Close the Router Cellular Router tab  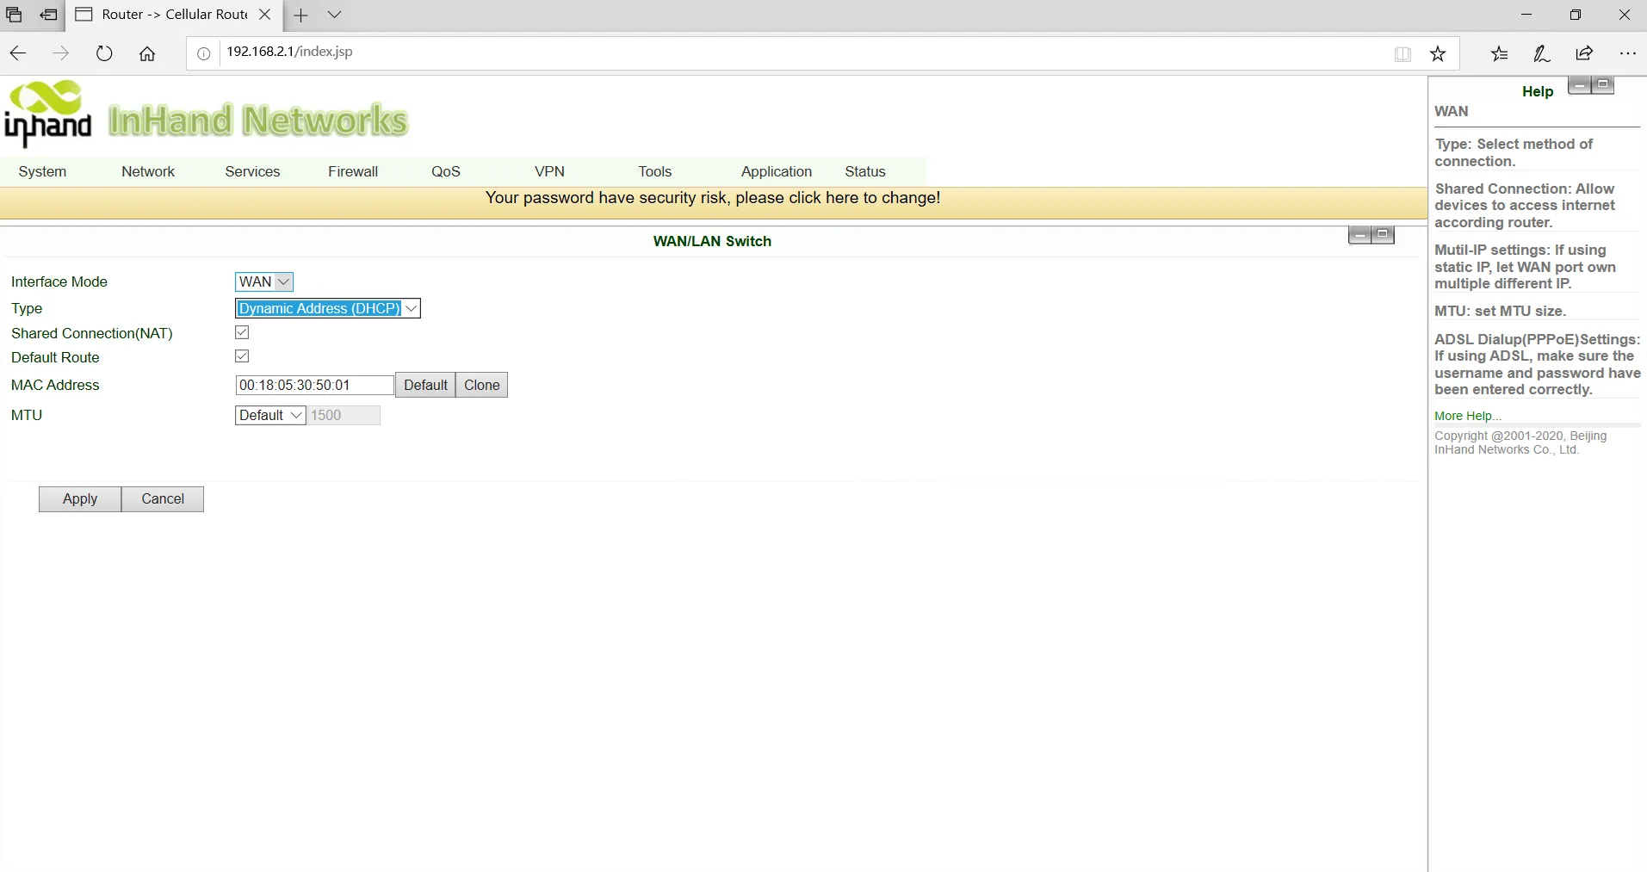265,15
